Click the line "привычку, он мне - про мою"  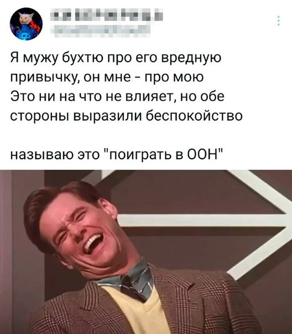[107, 77]
